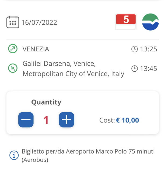
Task: Tap the Quantity heading
Action: [46, 102]
